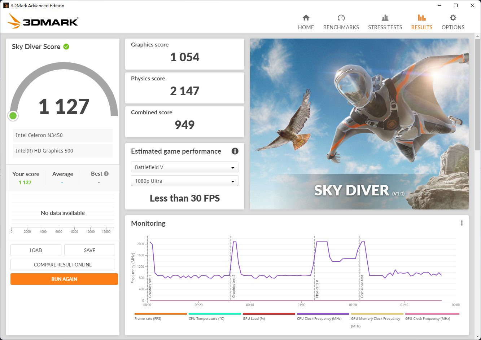Expand the Battlefield V game dropdown
481x340 pixels.
pos(184,167)
